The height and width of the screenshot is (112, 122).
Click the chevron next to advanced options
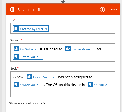click(x=45, y=103)
